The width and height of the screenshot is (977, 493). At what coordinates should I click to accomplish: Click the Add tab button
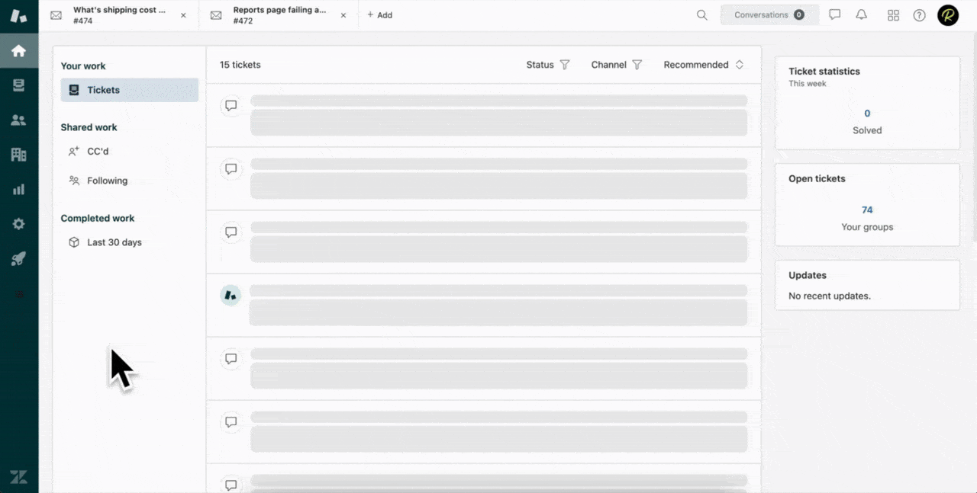[x=379, y=15]
